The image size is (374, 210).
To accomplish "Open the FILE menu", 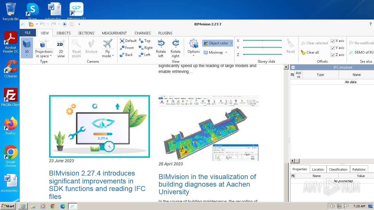I will pos(28,33).
